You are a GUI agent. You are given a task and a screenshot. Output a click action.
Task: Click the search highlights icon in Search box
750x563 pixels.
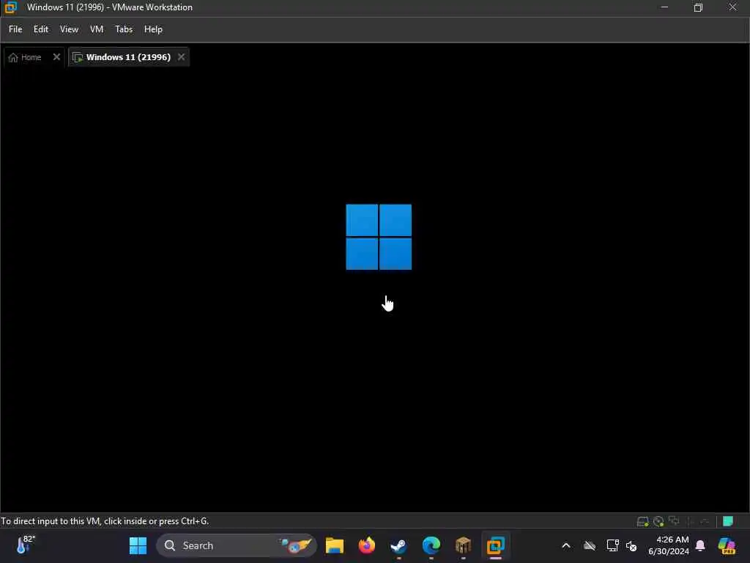point(297,545)
